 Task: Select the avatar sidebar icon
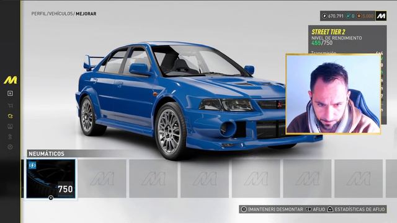pos(10,137)
